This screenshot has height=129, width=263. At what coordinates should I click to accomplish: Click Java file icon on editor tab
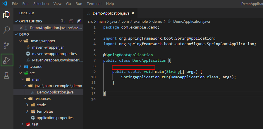[x=89, y=13]
